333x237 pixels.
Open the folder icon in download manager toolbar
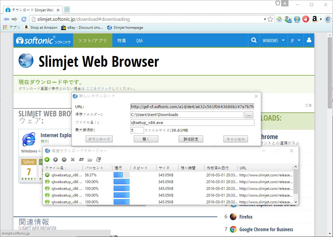90,160
